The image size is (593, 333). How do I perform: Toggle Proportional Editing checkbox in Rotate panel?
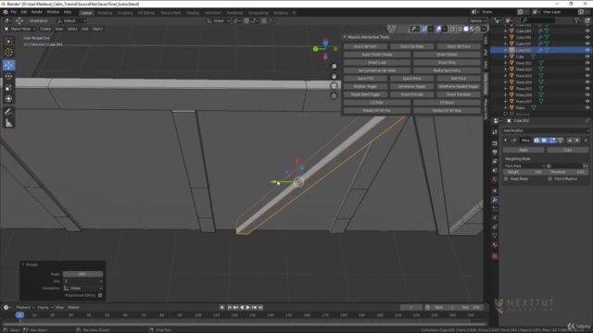[x=100, y=295]
